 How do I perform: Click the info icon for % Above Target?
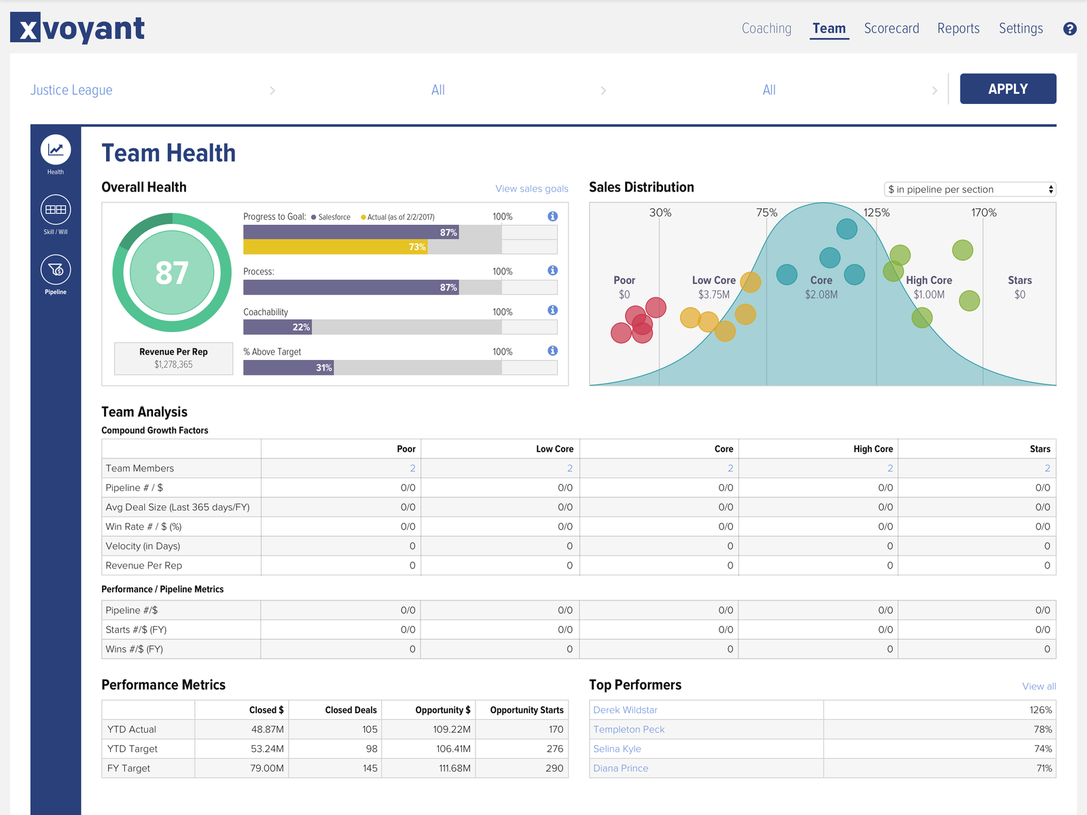[552, 350]
